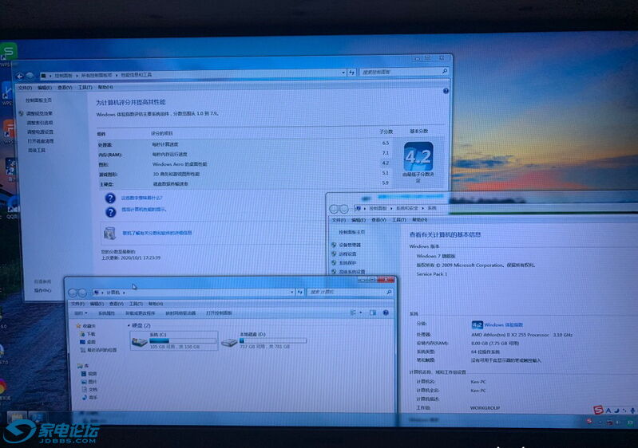
Task: Click Sogou S icon on the IME bar
Action: pos(598,411)
